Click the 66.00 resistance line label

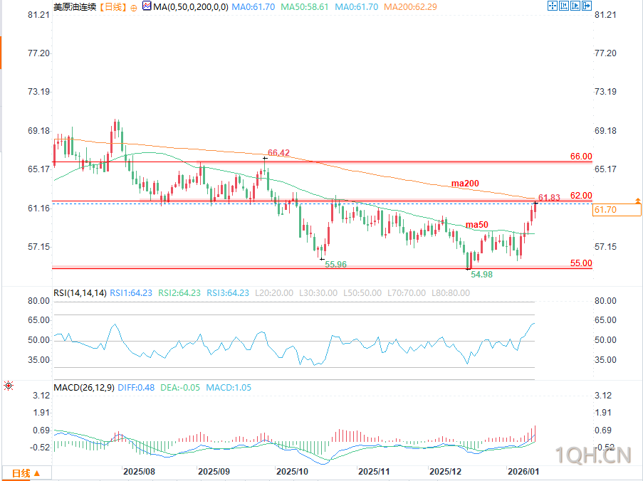point(581,156)
